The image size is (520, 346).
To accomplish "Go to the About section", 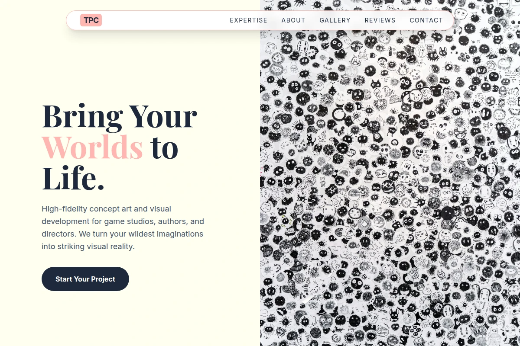I will pos(293,20).
